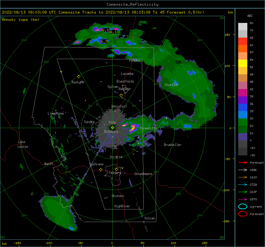Viewport: 265px width, 247px height.
Task: Click the Lake Louise label
Action: pos(23,144)
